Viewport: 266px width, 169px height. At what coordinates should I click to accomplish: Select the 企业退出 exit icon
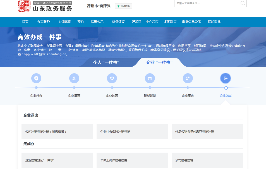coord(226,78)
